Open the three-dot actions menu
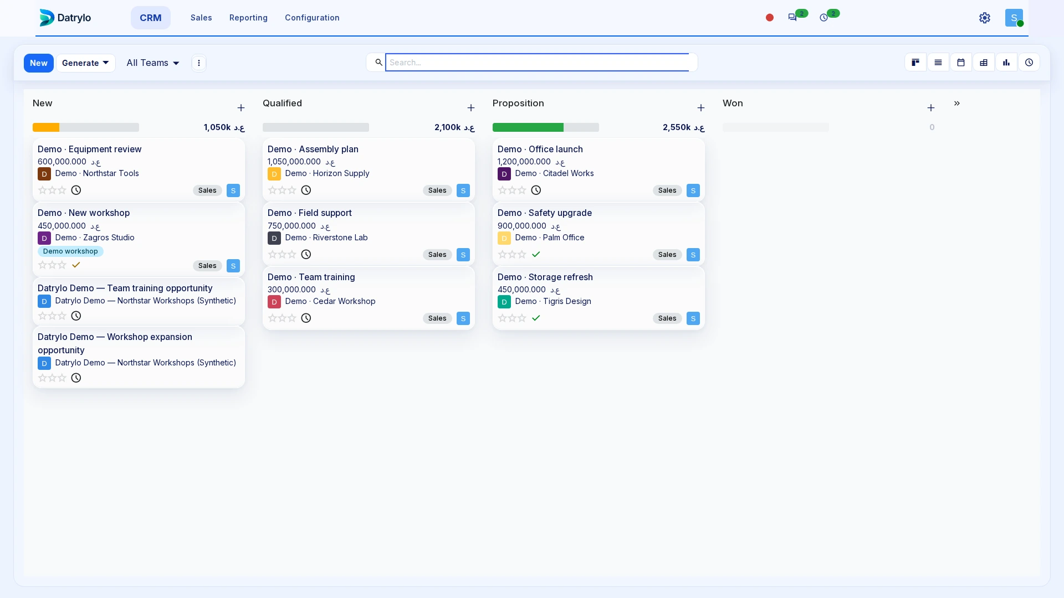This screenshot has height=598, width=1064. (199, 63)
